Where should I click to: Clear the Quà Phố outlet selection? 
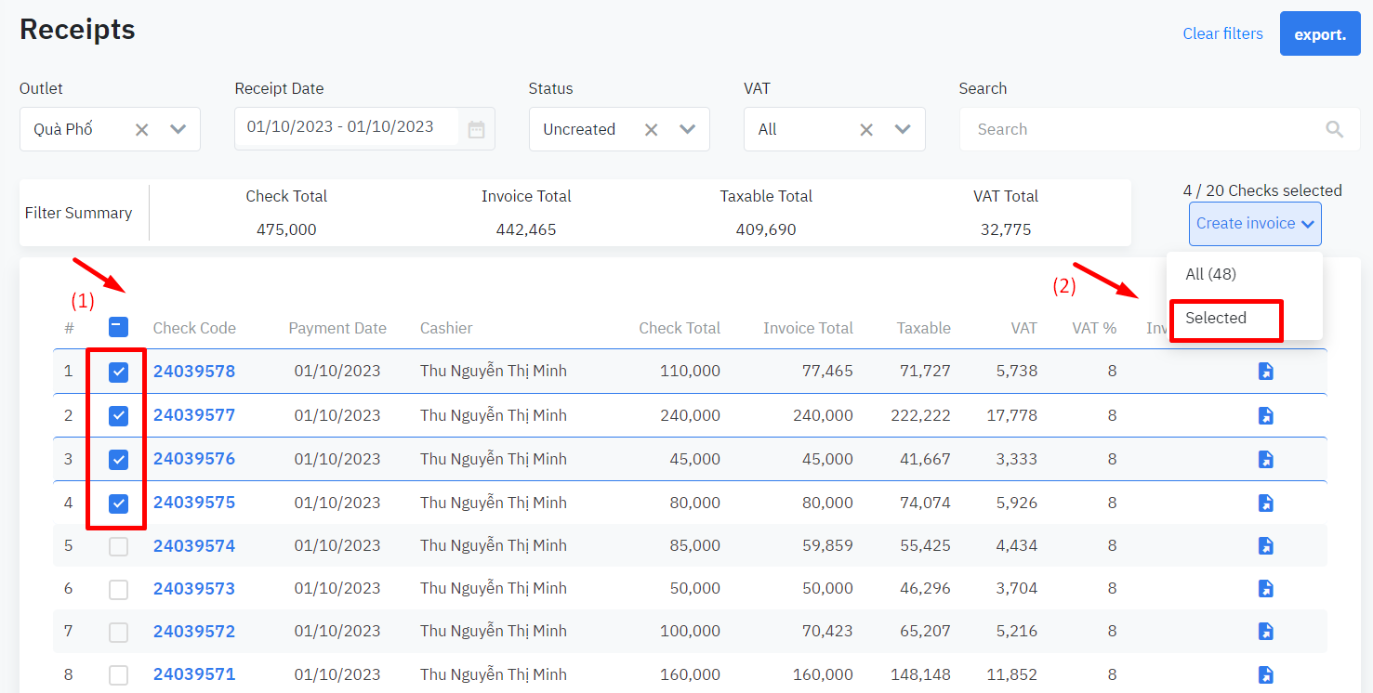(141, 129)
